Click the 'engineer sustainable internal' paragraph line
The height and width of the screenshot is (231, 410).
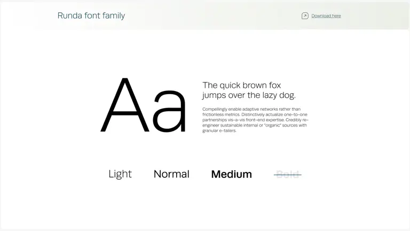click(x=255, y=125)
